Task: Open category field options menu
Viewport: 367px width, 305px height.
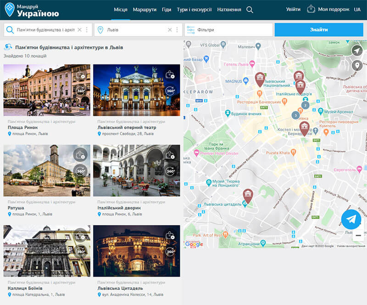Action: [86, 30]
